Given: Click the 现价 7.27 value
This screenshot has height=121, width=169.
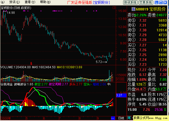Looking at the screenshot, I should pos(143,70).
